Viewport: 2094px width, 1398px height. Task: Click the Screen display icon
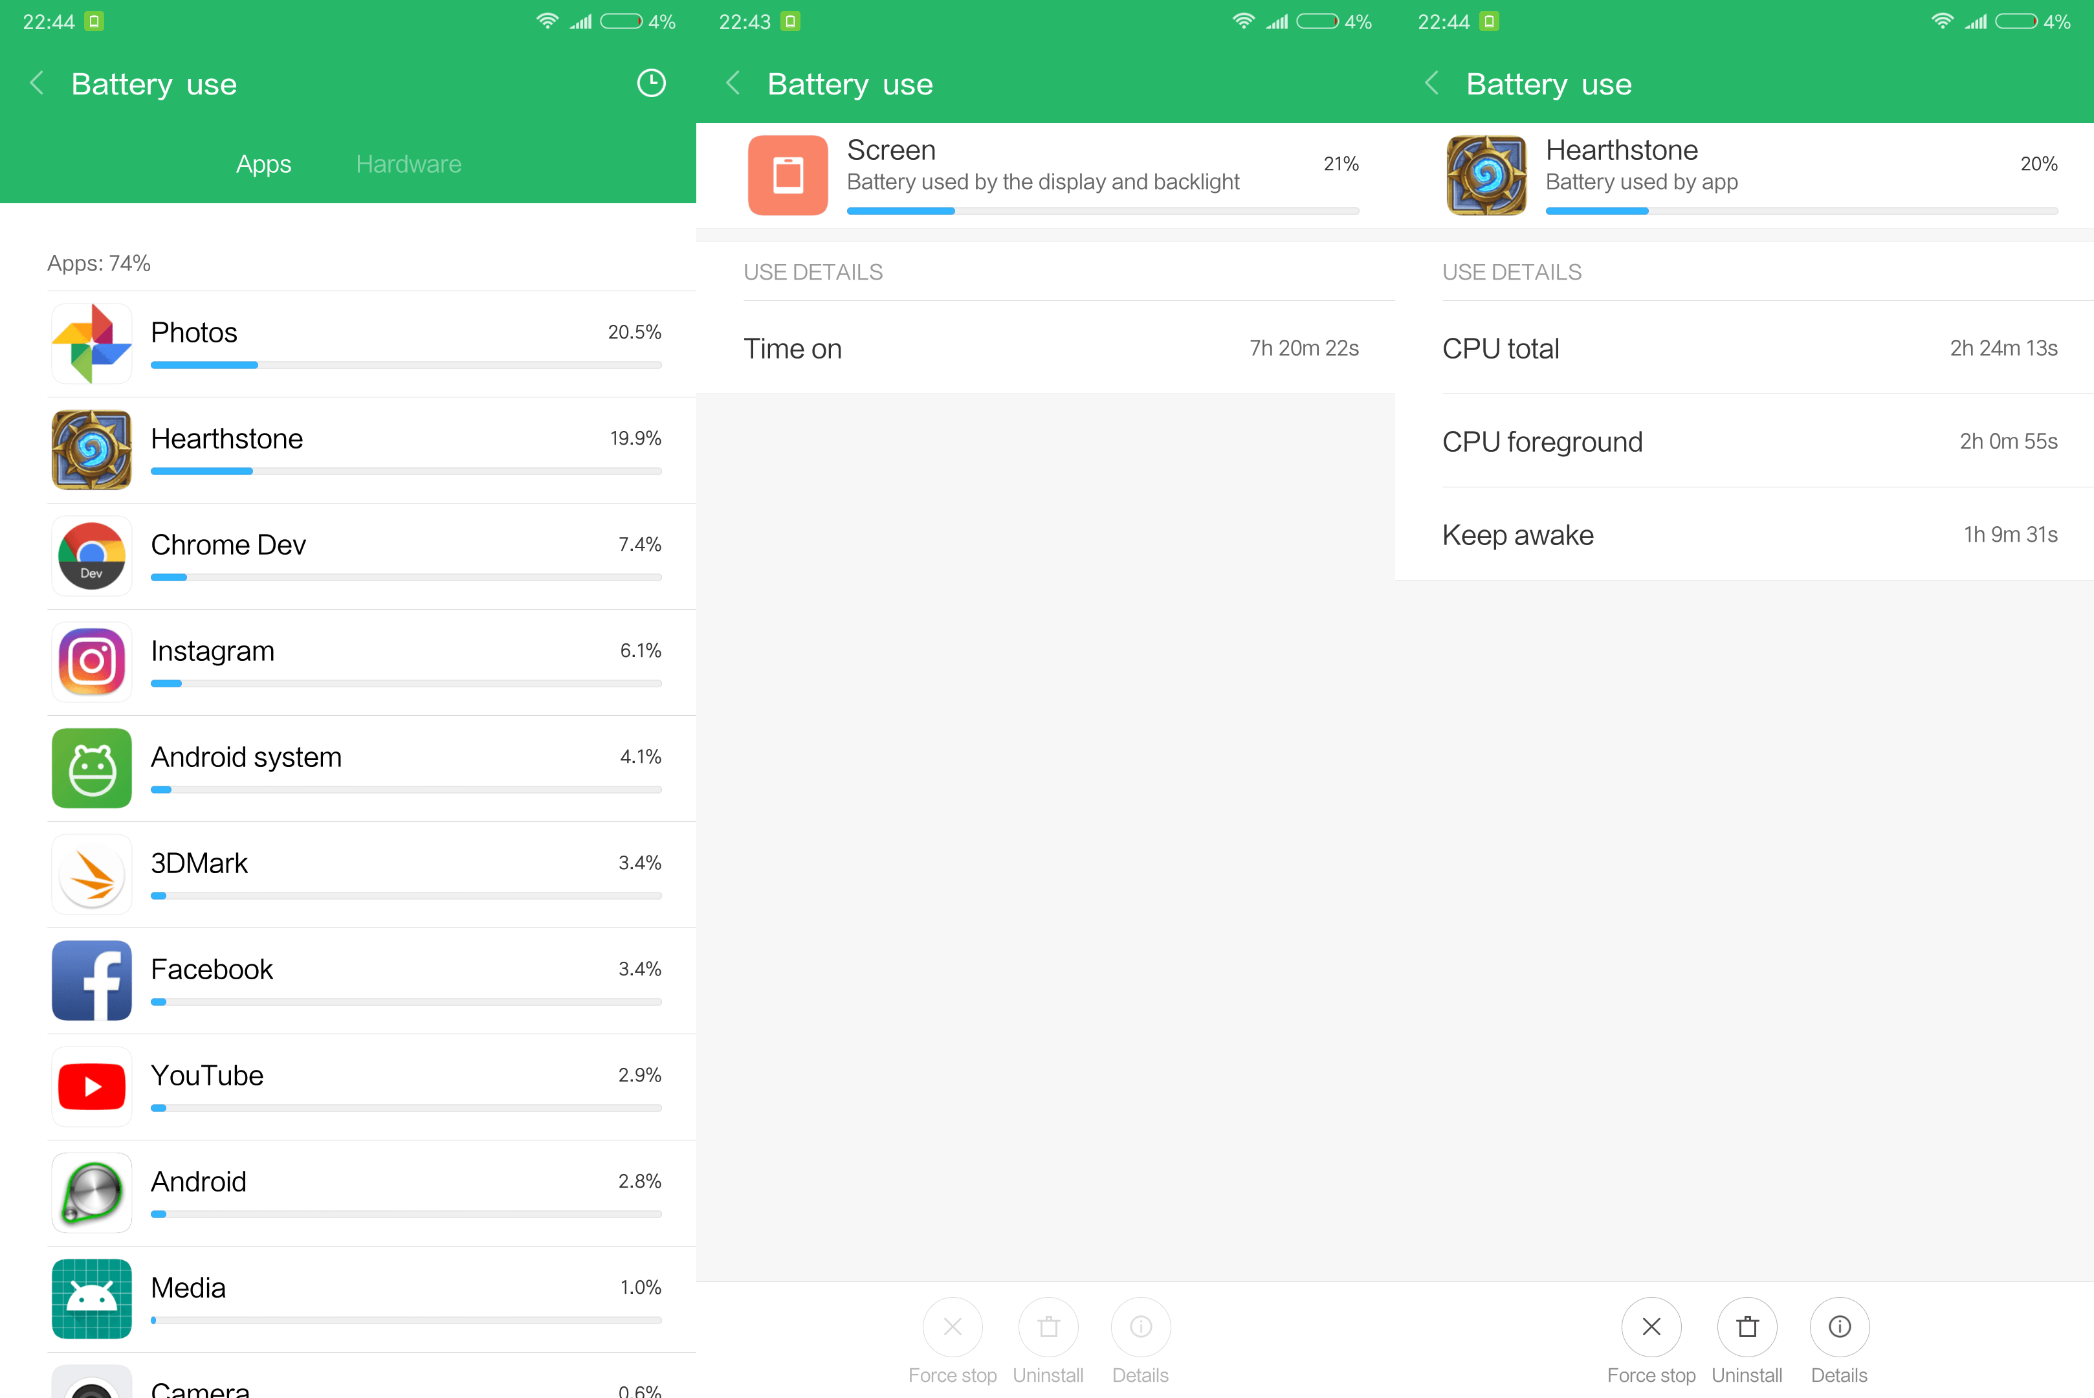click(x=788, y=175)
